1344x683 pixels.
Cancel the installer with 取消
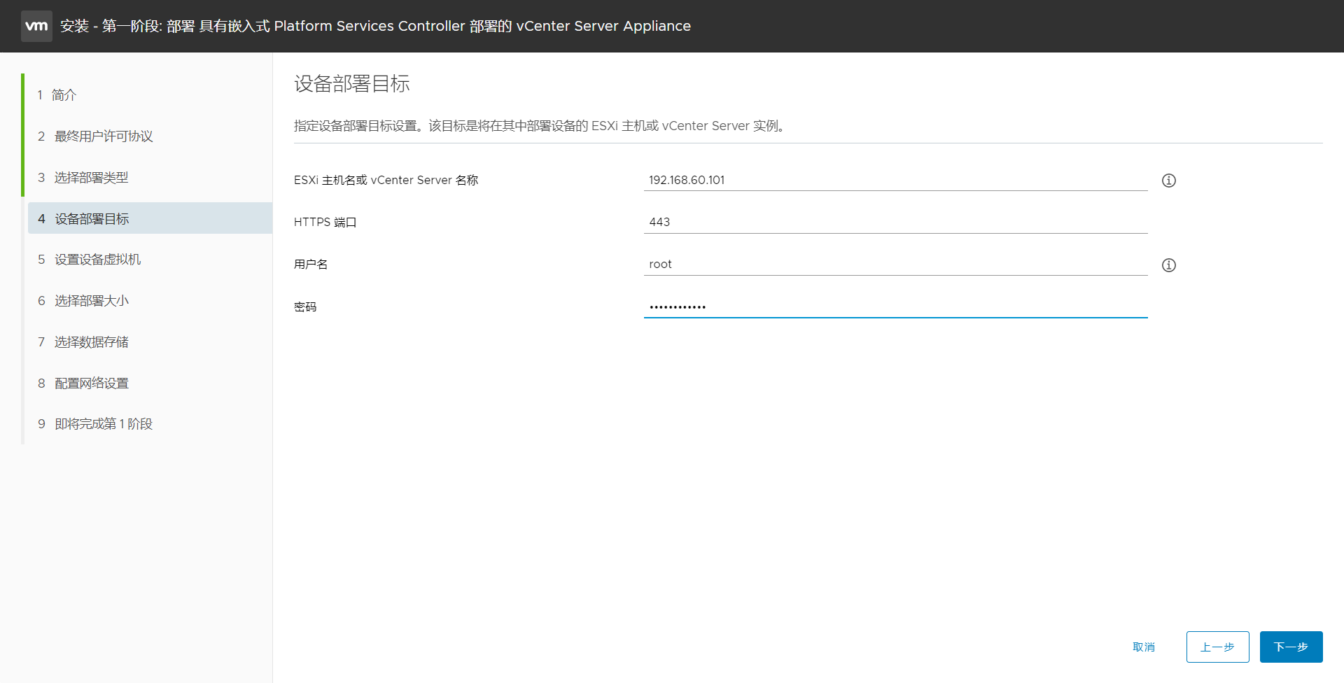(1144, 647)
